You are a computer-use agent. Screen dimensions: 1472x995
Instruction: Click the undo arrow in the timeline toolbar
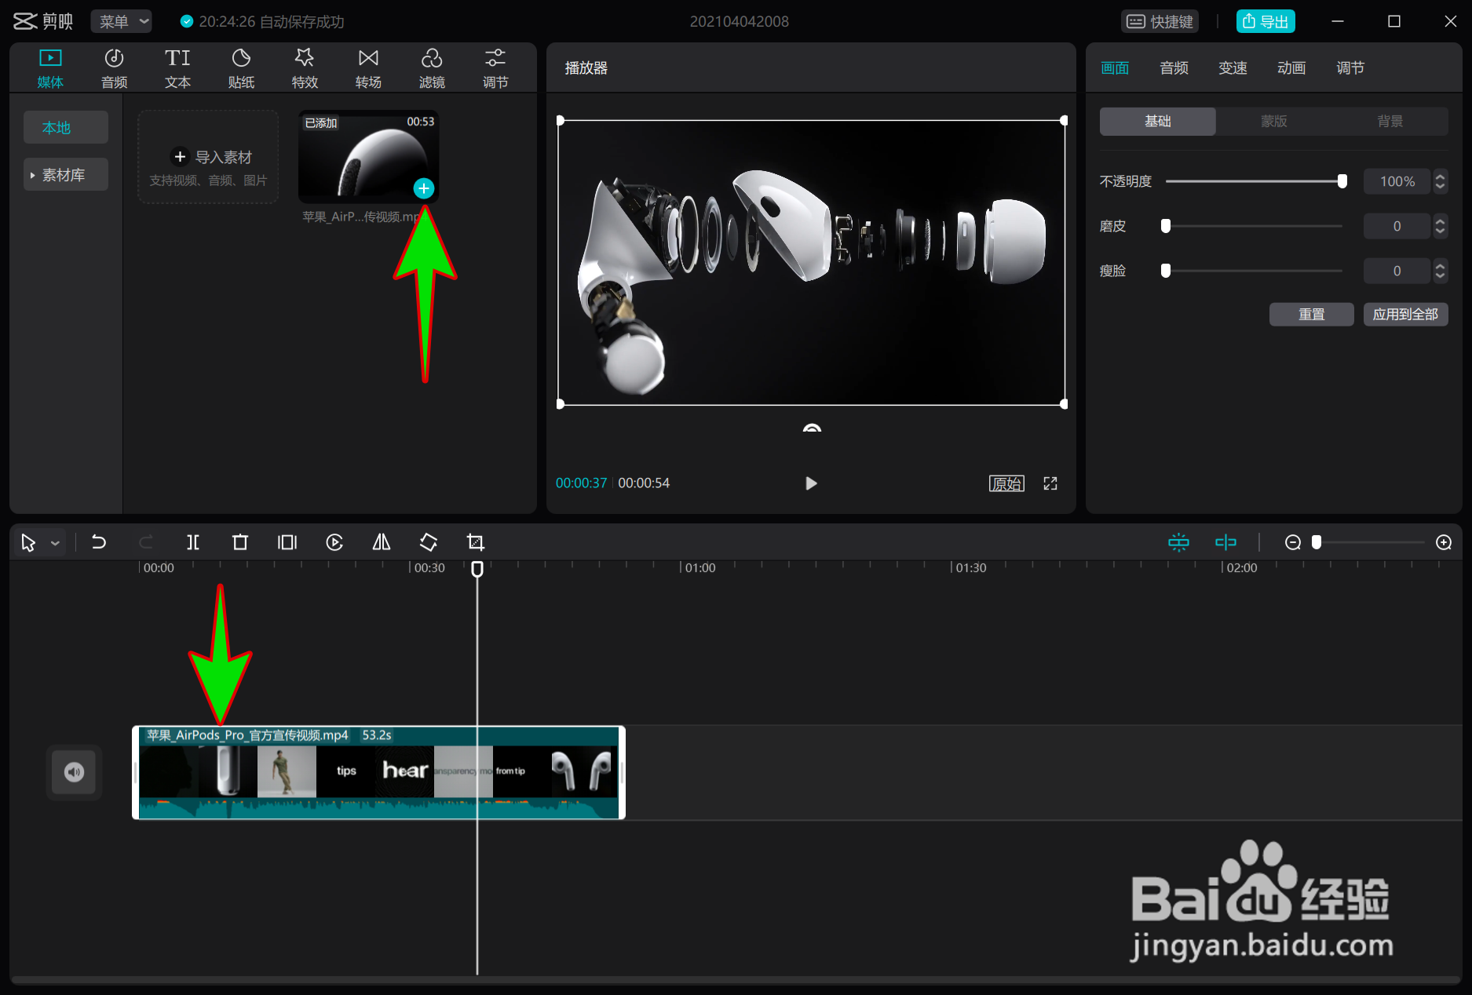point(99,542)
